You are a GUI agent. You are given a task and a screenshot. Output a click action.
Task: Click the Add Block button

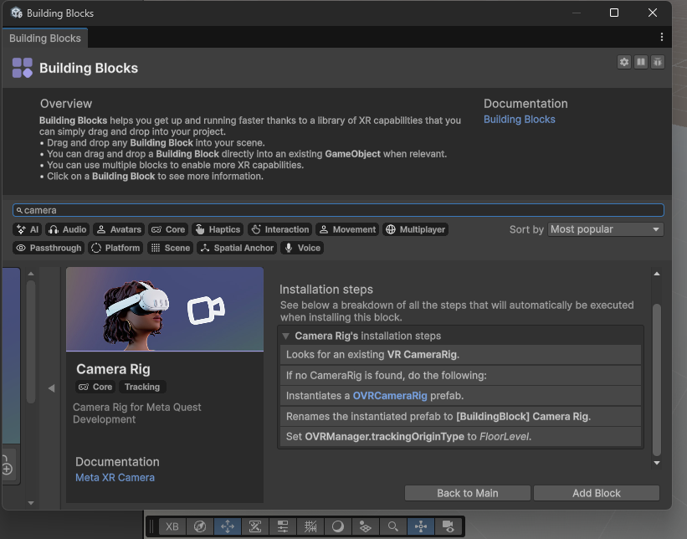point(596,493)
